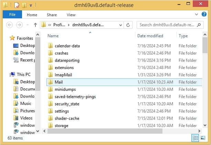Go back with the Back arrow
This screenshot has height=145, width=211.
pos(10,25)
